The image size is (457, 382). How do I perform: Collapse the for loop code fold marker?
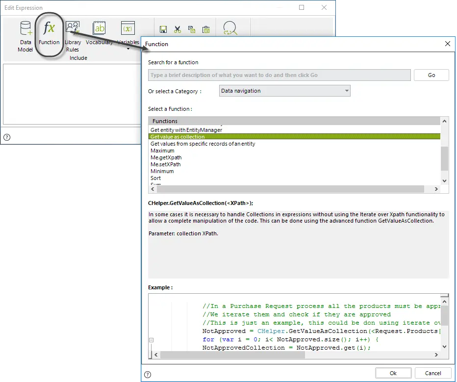[151, 340]
